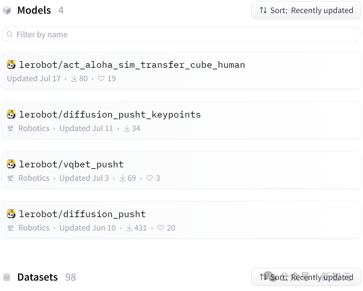Open the Models sort dropdown

(306, 10)
